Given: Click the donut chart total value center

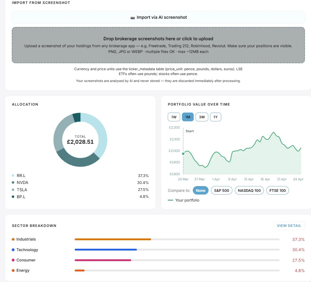Looking at the screenshot, I should tap(80, 140).
